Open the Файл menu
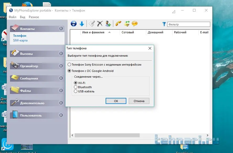233x153 pixels. pyautogui.click(x=12, y=17)
